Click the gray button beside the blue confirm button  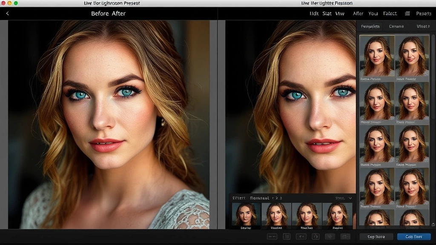pyautogui.click(x=376, y=236)
